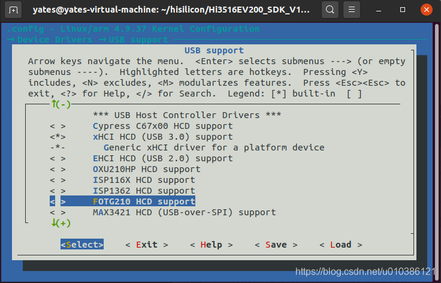Select the EHCI HCD (USB 2.0) support entry

[x=162, y=159]
